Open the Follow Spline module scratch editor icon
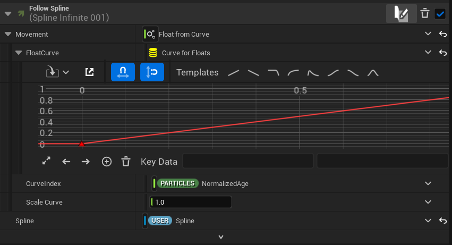Screen dimensions: 452x245 tap(401, 14)
